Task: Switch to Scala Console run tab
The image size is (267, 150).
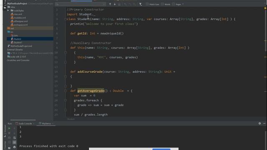Action: pos(25,124)
